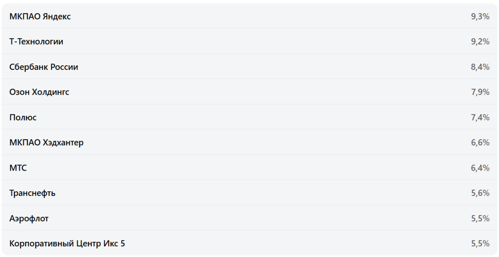Open the МКПАО Хэдхантер entry
499x257 pixels.
46,142
